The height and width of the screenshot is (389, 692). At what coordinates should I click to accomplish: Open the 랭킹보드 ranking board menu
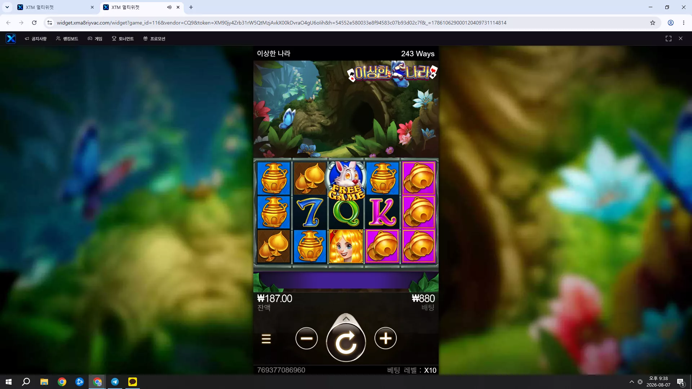coord(67,39)
